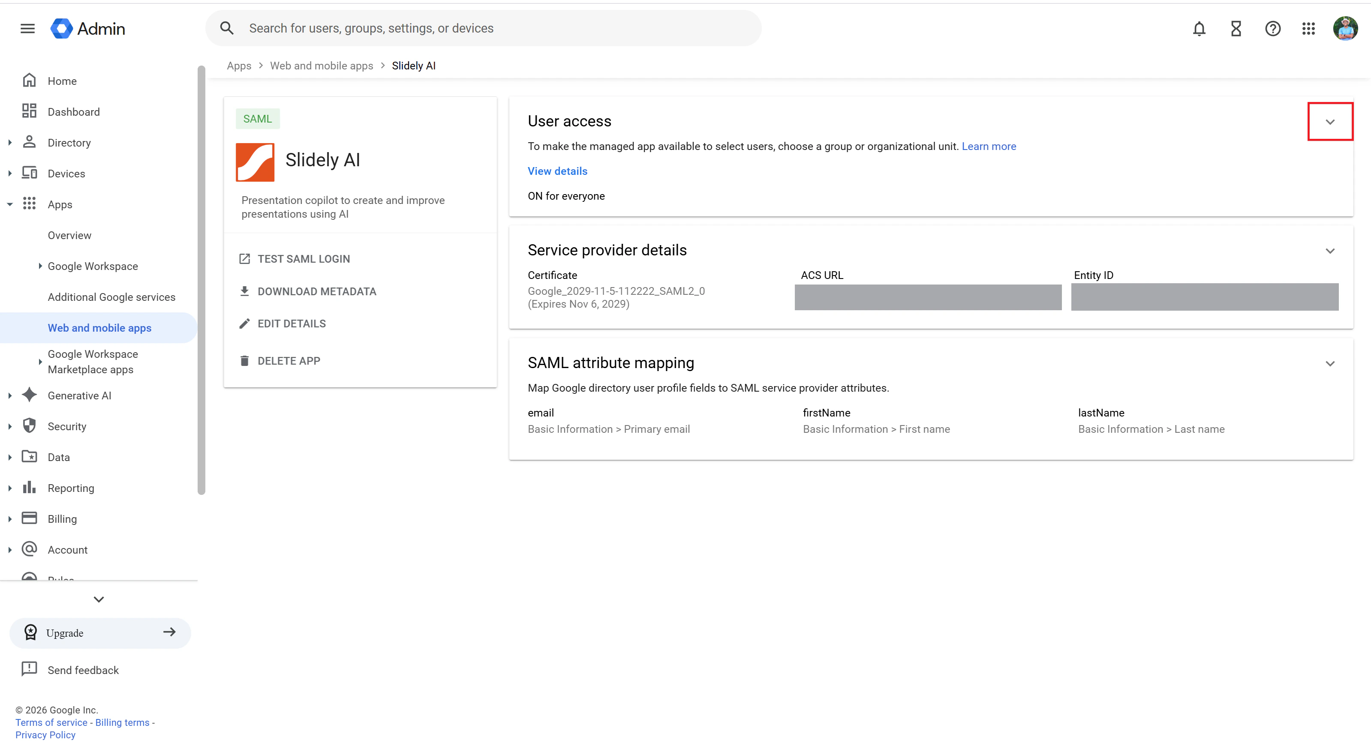Click the Google Admin logo

pos(88,29)
